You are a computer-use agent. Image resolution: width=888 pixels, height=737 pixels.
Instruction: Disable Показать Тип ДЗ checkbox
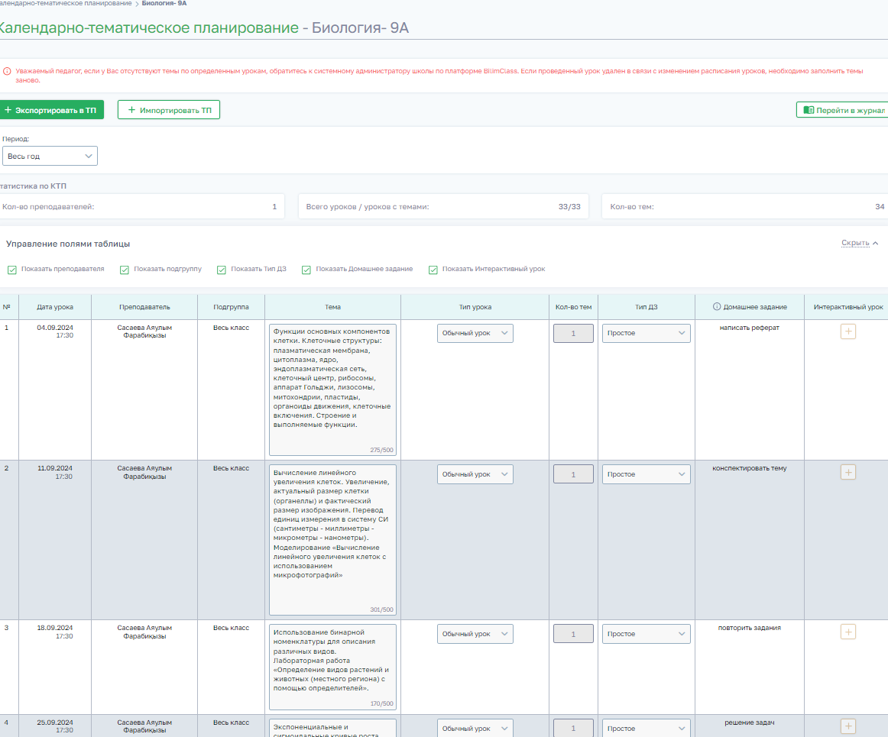(222, 270)
